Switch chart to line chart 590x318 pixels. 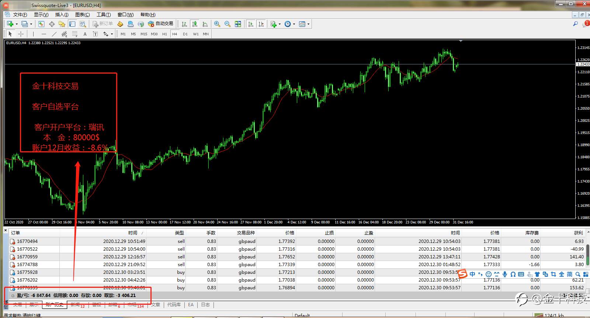coord(205,24)
